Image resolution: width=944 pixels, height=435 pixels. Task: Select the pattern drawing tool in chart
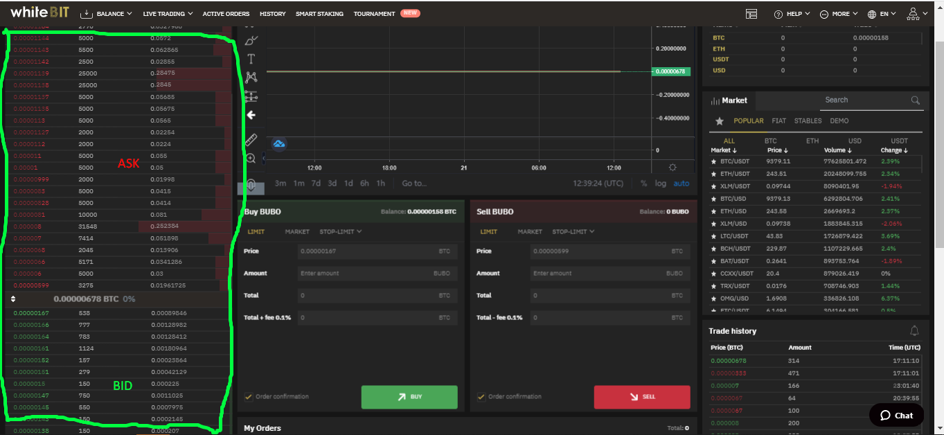(251, 78)
